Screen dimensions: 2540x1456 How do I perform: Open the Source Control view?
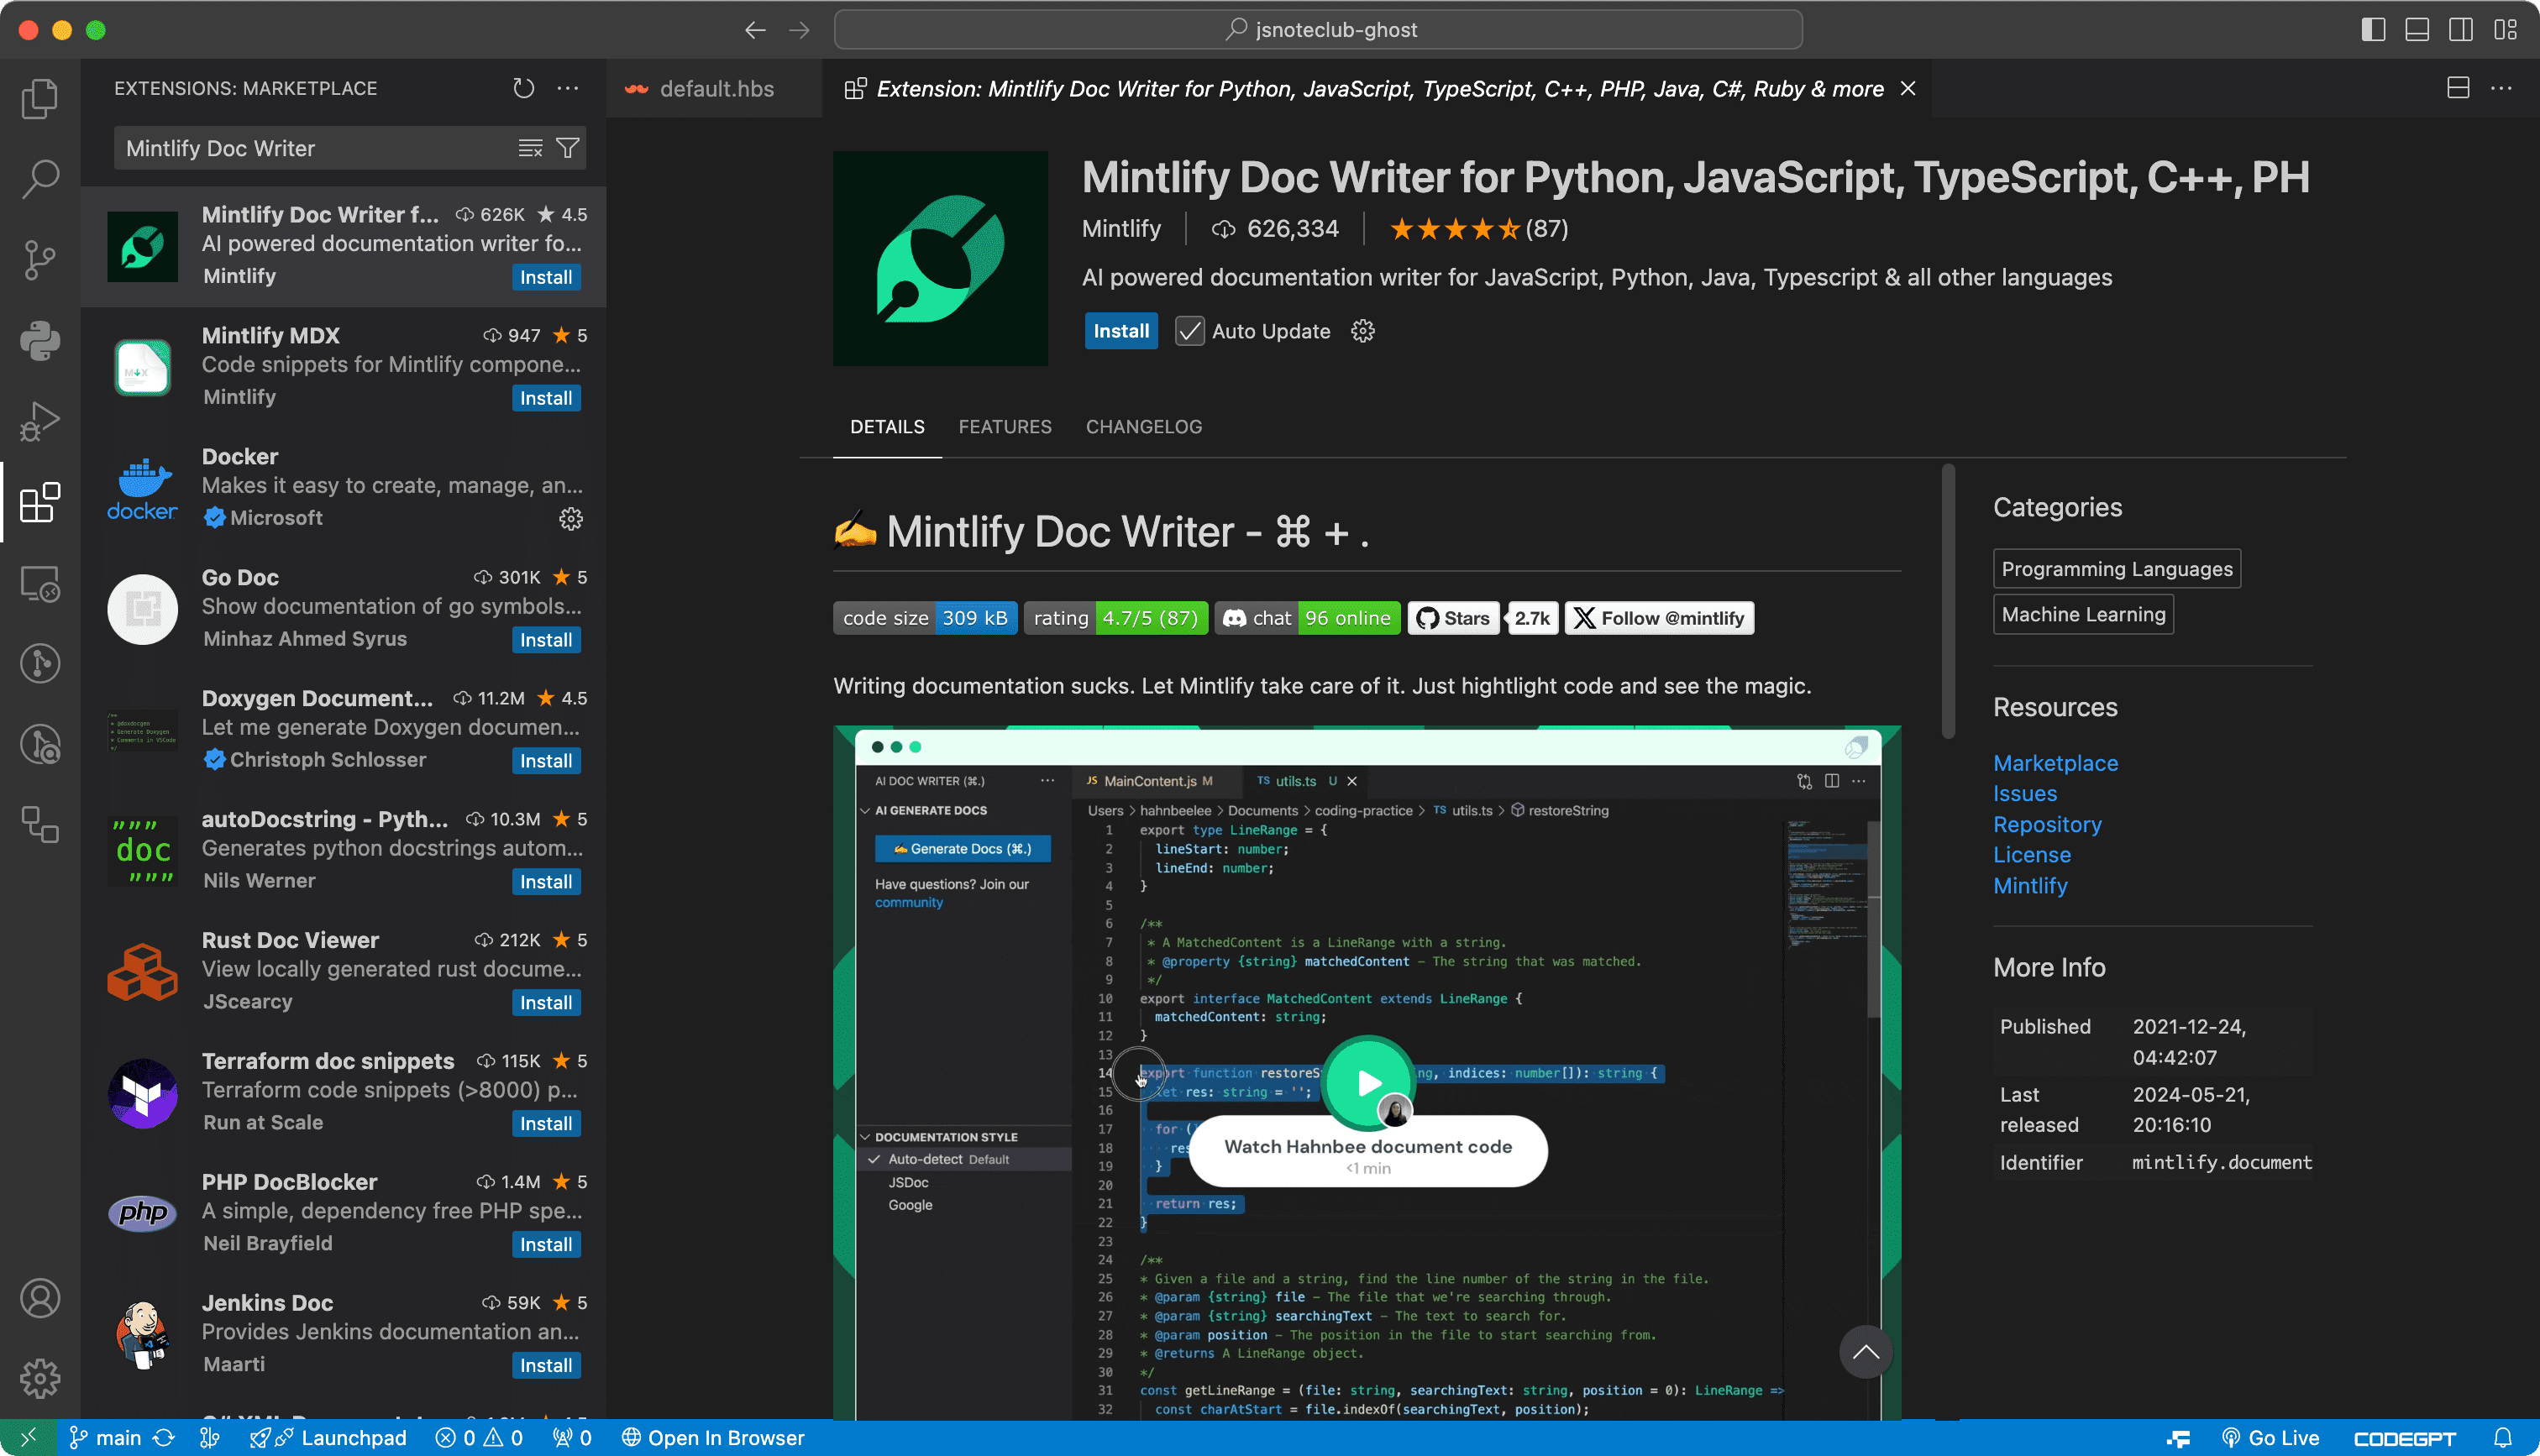(40, 260)
